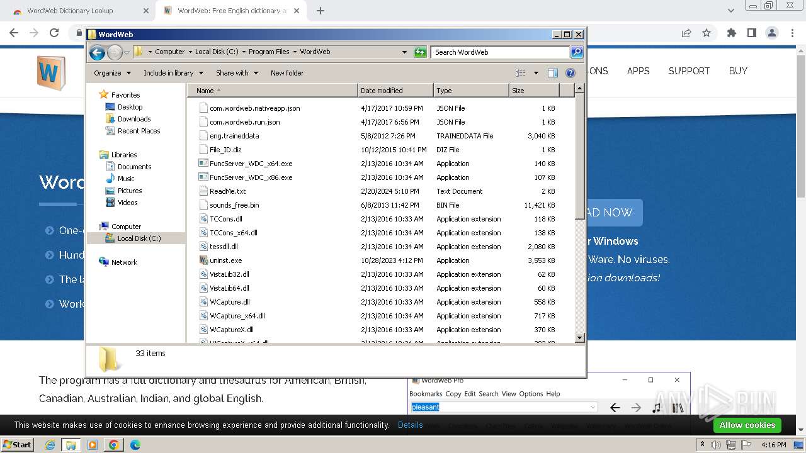Image resolution: width=806 pixels, height=453 pixels.
Task: Select the eng.traineddata file
Action: coord(234,136)
